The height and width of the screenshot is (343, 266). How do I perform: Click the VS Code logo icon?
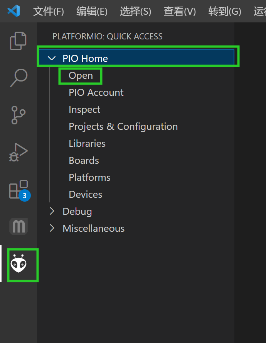[13, 11]
